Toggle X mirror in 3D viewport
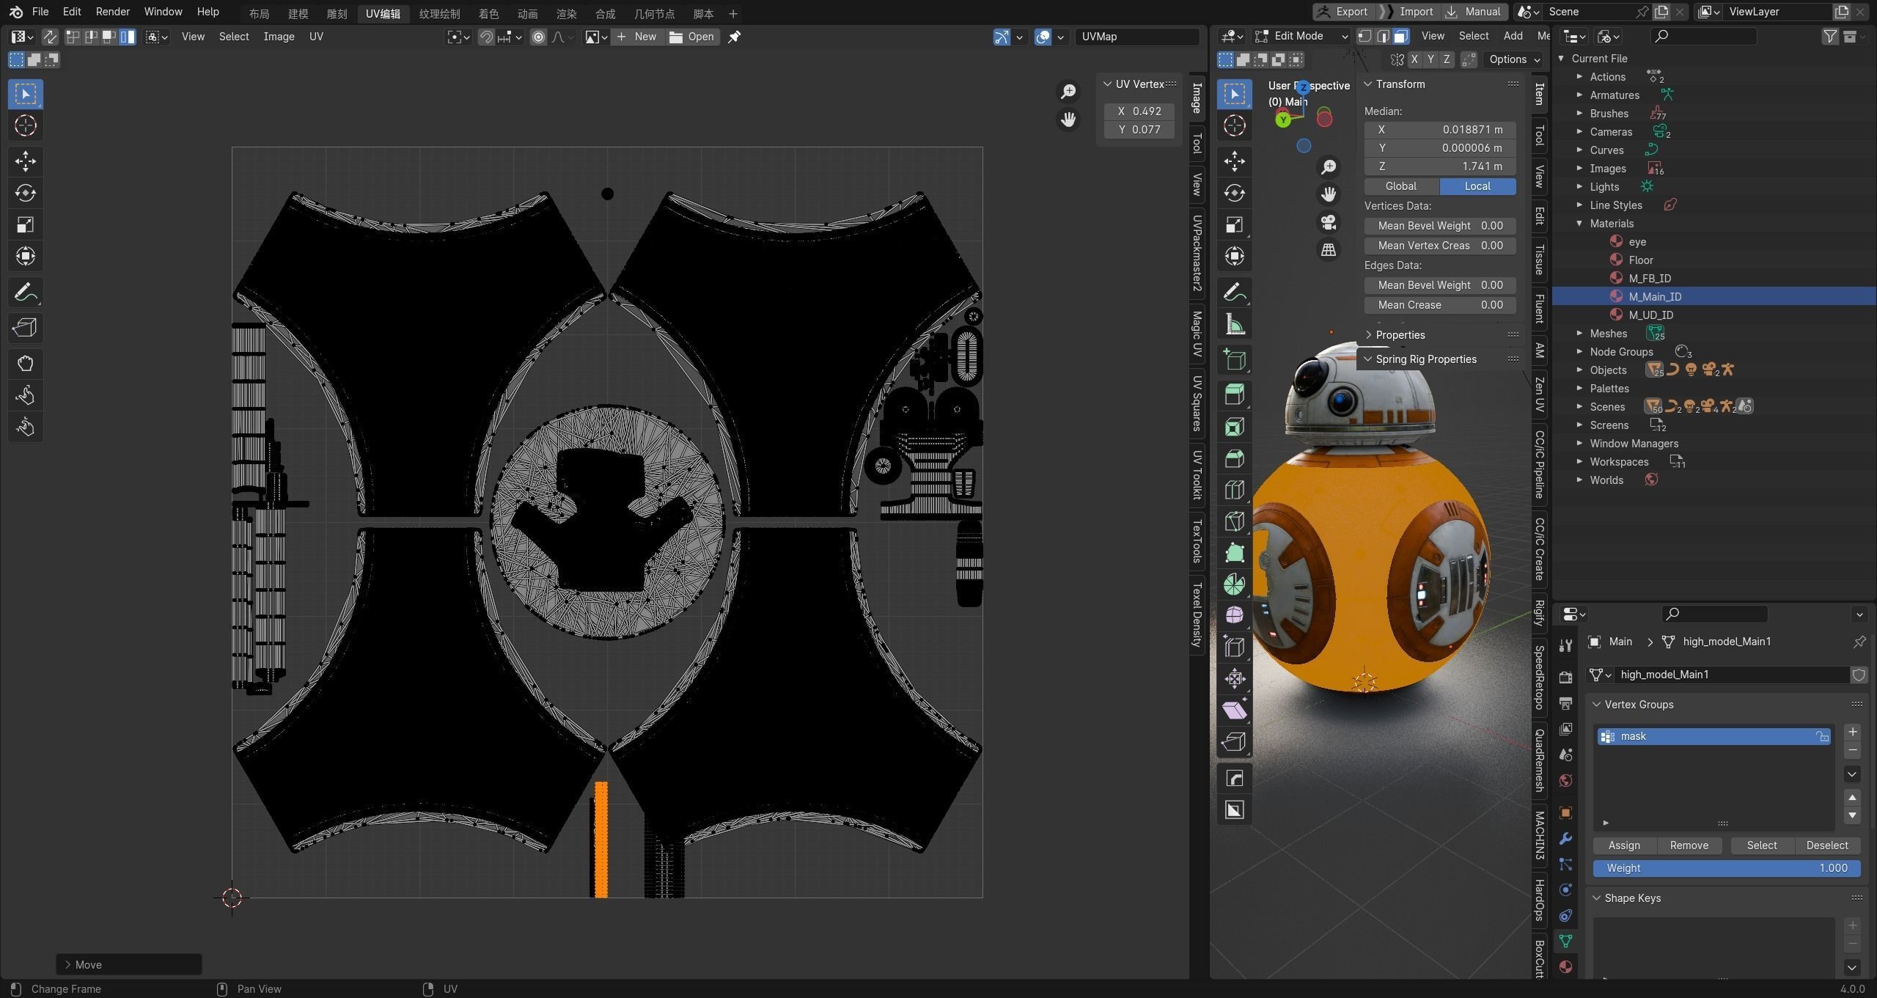 1414,59
